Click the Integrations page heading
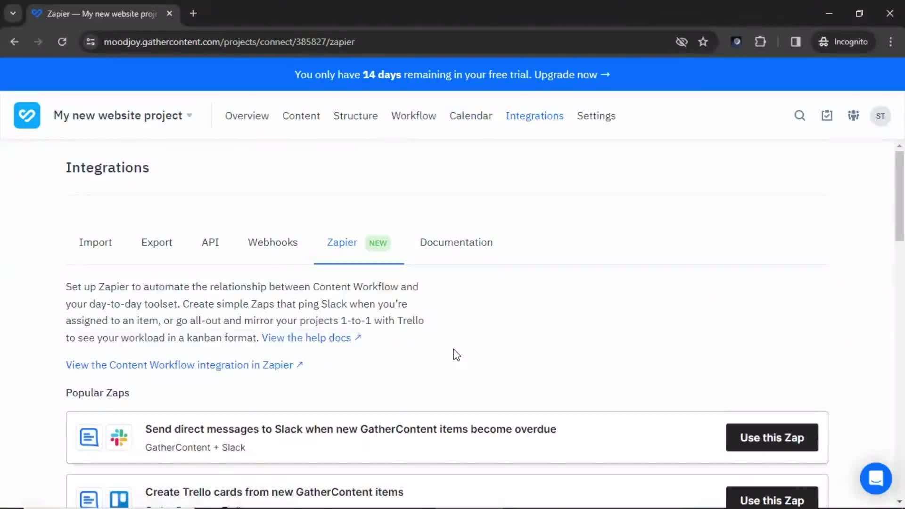 pyautogui.click(x=107, y=168)
